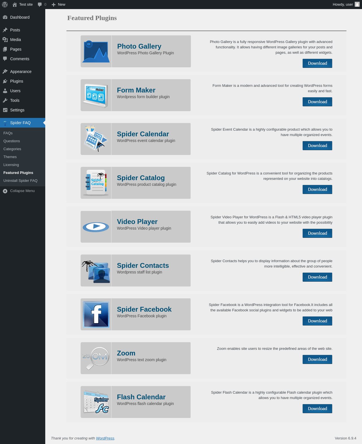Click the Dashboard gauge icon
The height and width of the screenshot is (444, 362).
[x=5, y=17]
